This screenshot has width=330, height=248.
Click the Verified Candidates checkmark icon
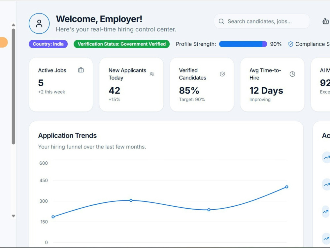[222, 74]
